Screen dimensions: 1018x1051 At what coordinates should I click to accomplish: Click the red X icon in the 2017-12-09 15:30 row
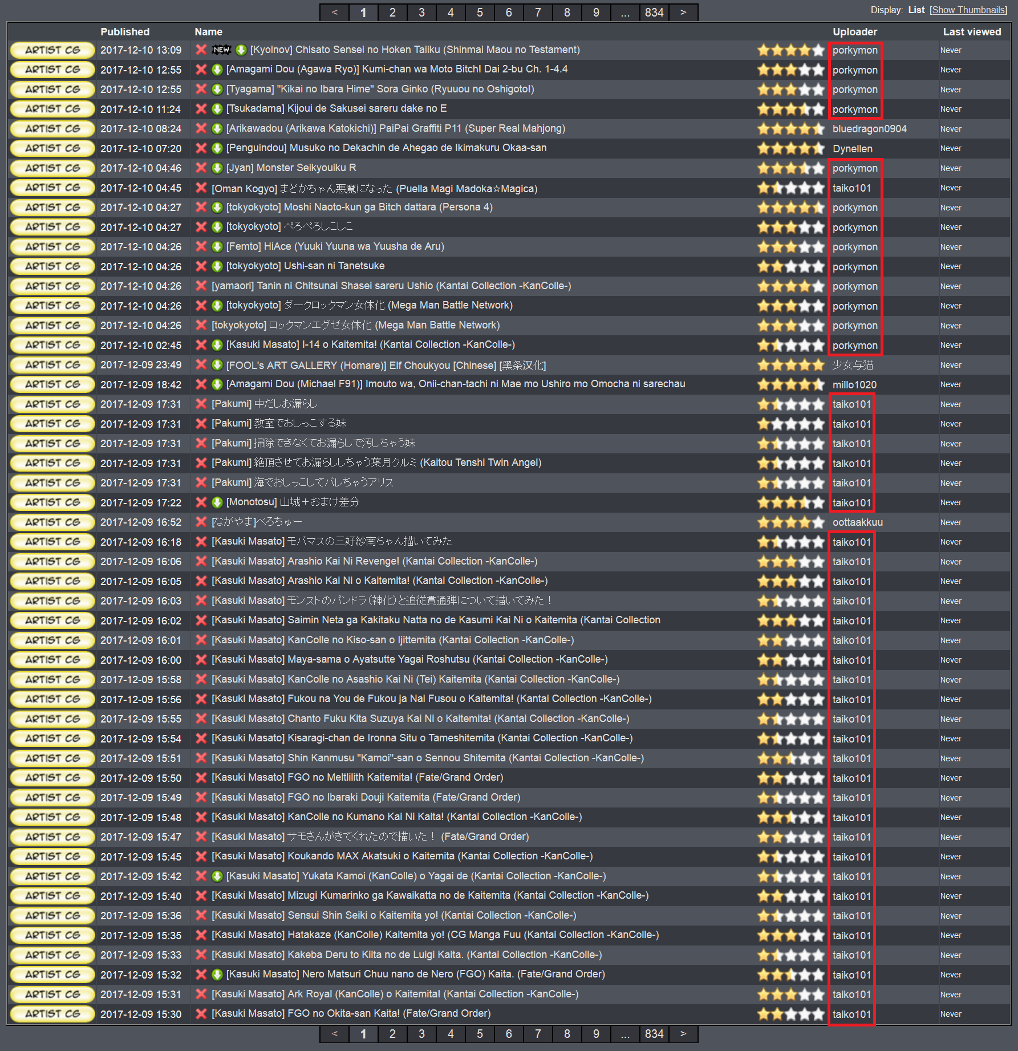pos(201,1014)
